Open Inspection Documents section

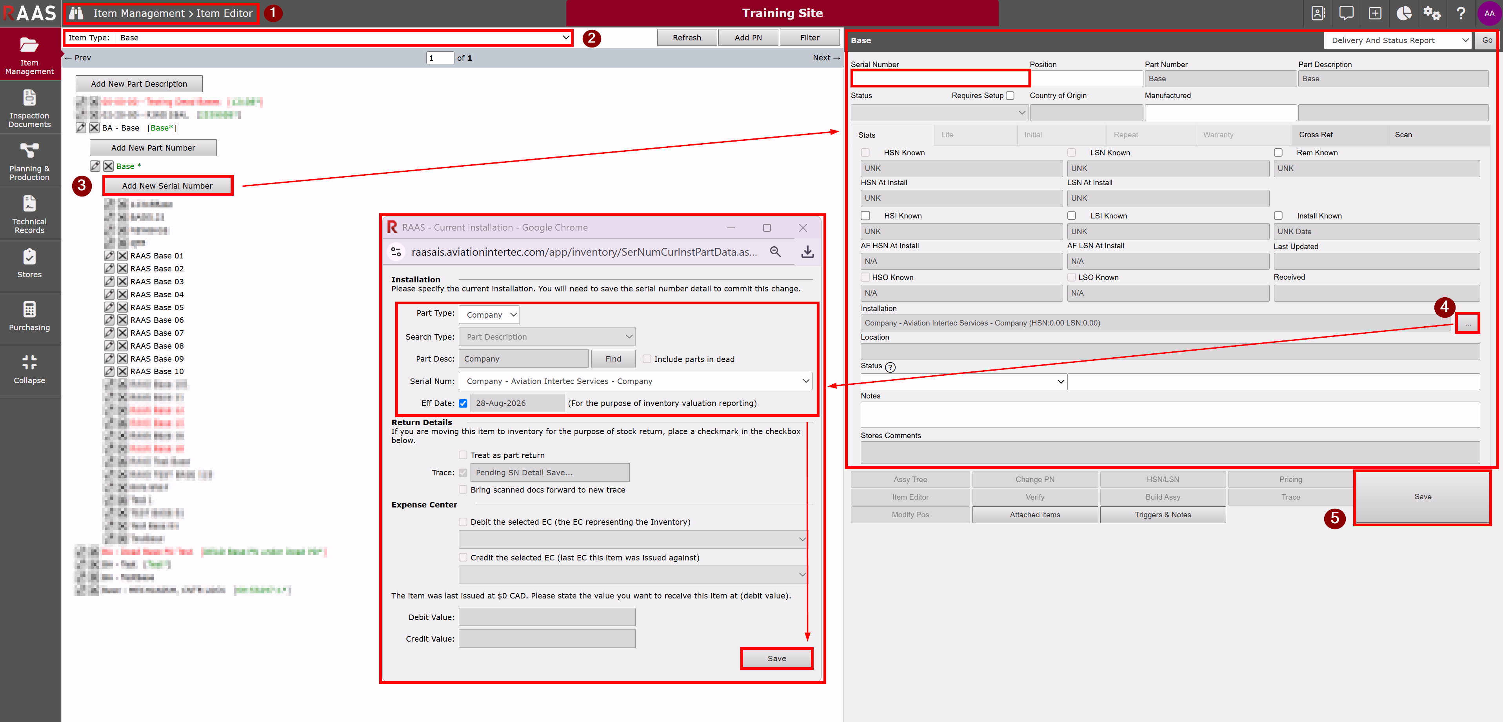click(30, 108)
